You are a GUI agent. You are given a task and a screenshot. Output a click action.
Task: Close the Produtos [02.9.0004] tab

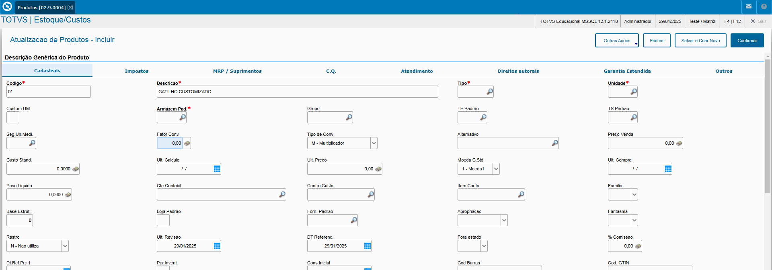click(70, 7)
